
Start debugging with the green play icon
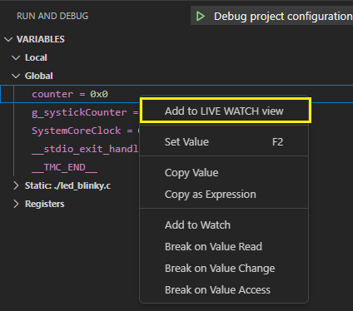click(x=200, y=17)
